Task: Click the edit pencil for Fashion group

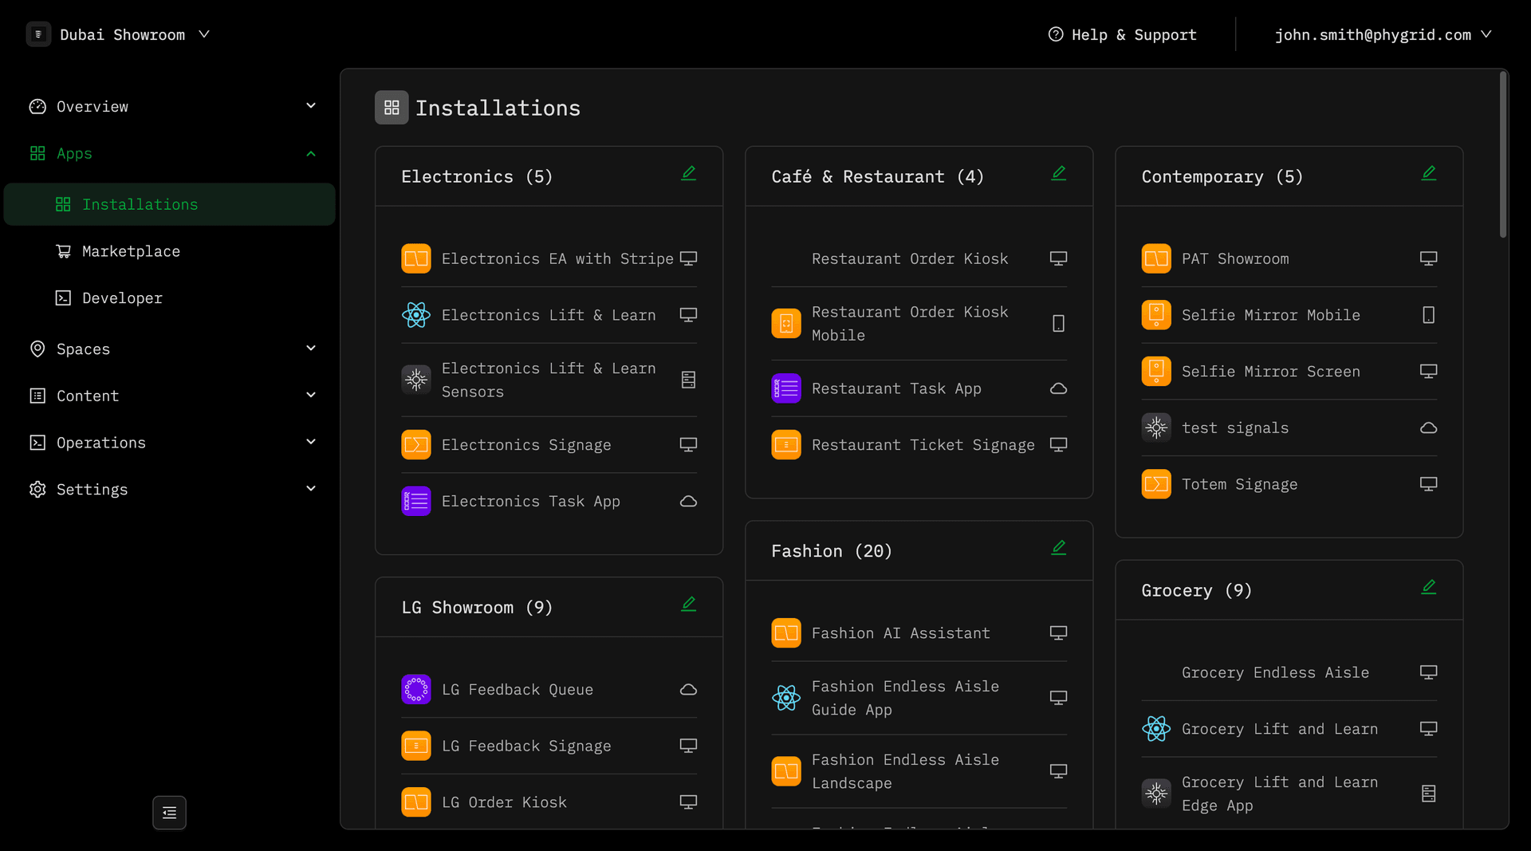Action: [1058, 548]
